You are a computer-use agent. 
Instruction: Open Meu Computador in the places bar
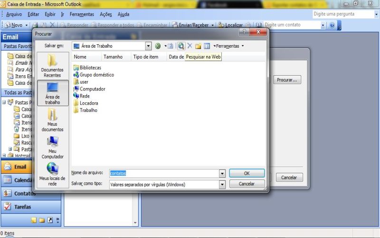coord(52,148)
